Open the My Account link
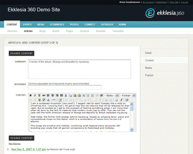 coord(148,2)
